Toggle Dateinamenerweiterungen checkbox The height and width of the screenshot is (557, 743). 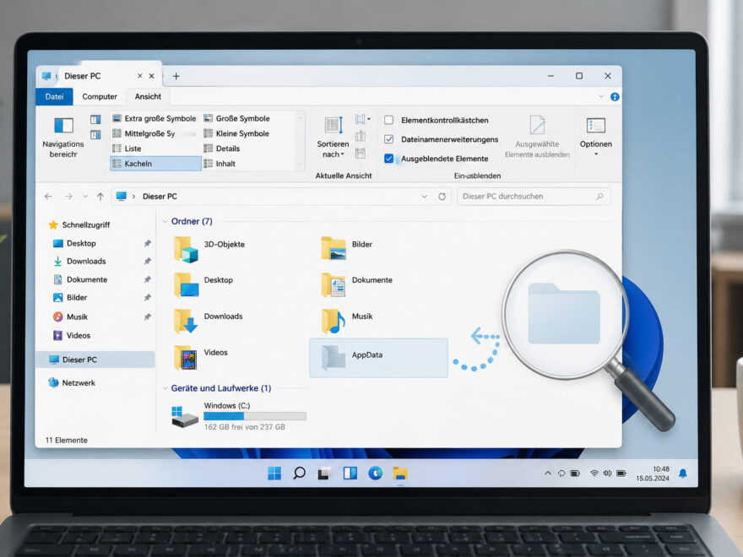[x=389, y=139]
